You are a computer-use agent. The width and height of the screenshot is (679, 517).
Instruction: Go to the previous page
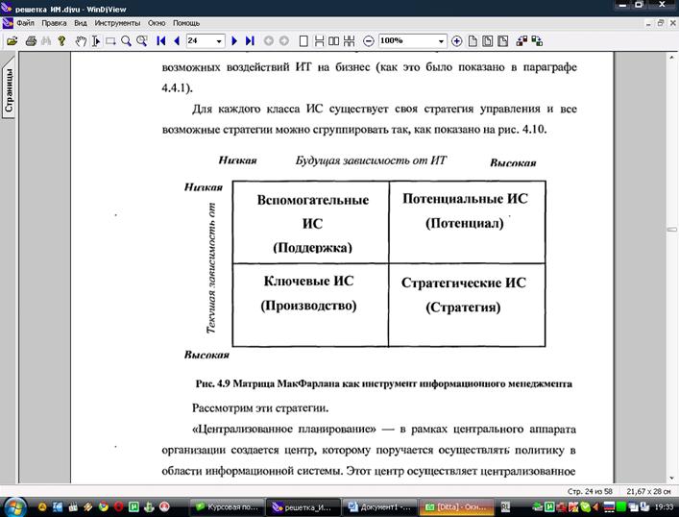[x=177, y=41]
